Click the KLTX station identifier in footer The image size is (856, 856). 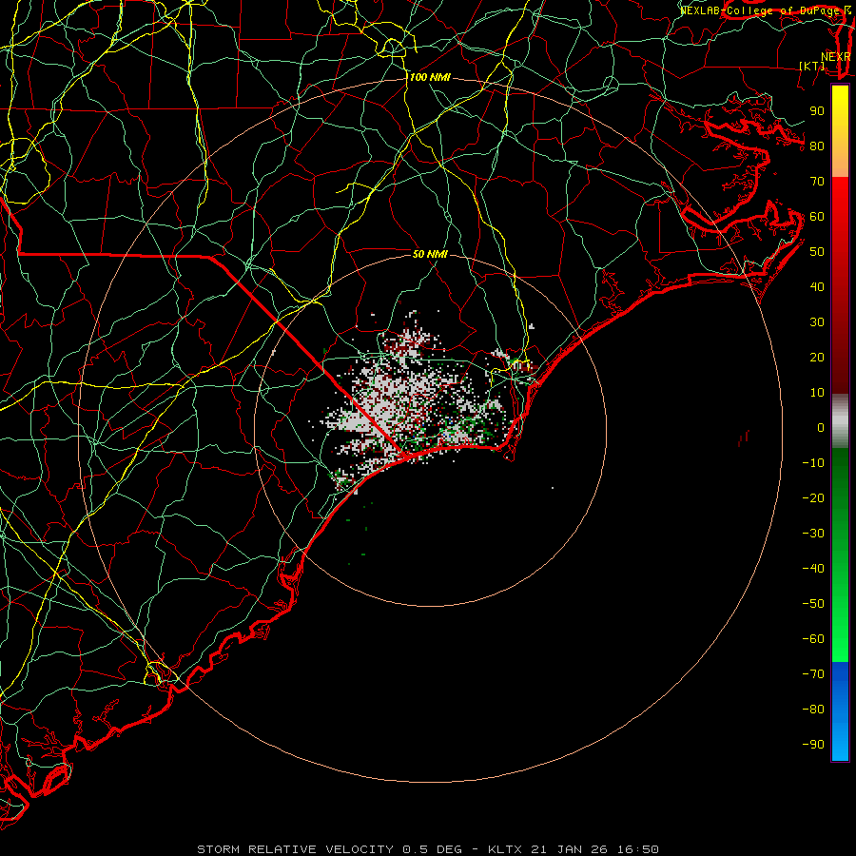(505, 849)
